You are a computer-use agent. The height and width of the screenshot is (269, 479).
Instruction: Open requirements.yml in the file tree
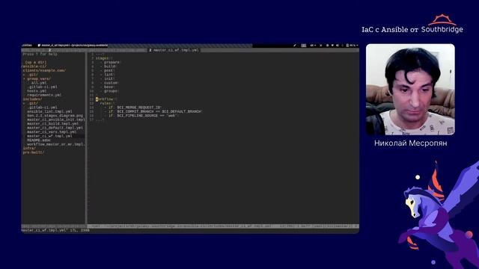pos(44,95)
